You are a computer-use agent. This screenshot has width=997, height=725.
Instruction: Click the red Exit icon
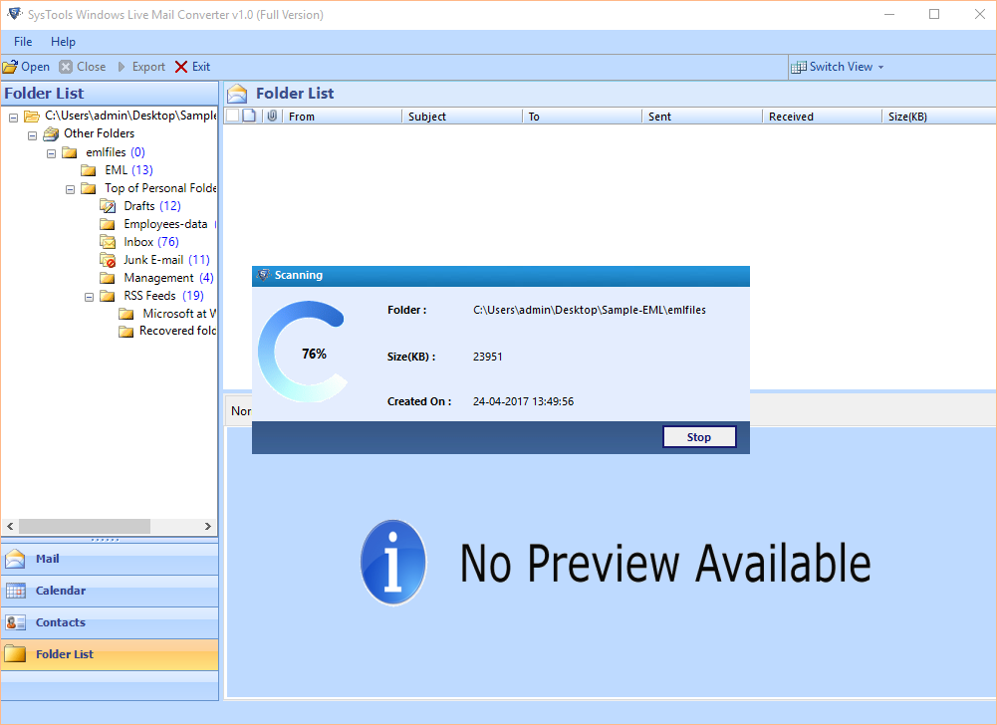[181, 67]
